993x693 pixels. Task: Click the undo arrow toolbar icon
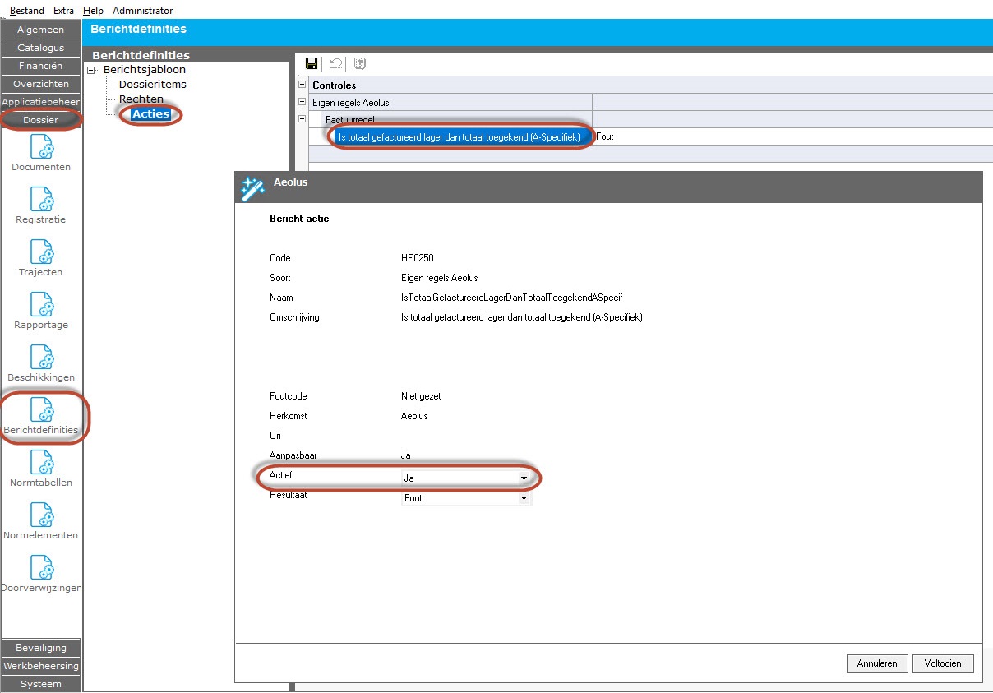coord(335,63)
